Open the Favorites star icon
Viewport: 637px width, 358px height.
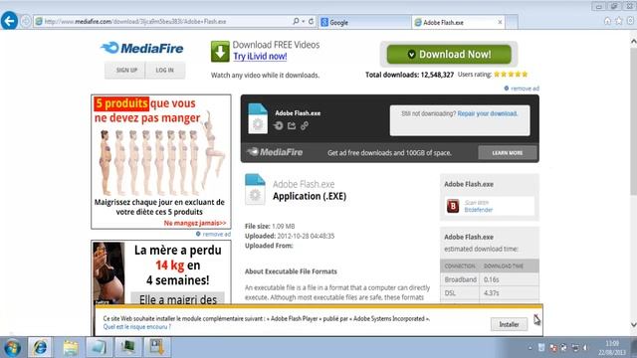pyautogui.click(x=619, y=21)
